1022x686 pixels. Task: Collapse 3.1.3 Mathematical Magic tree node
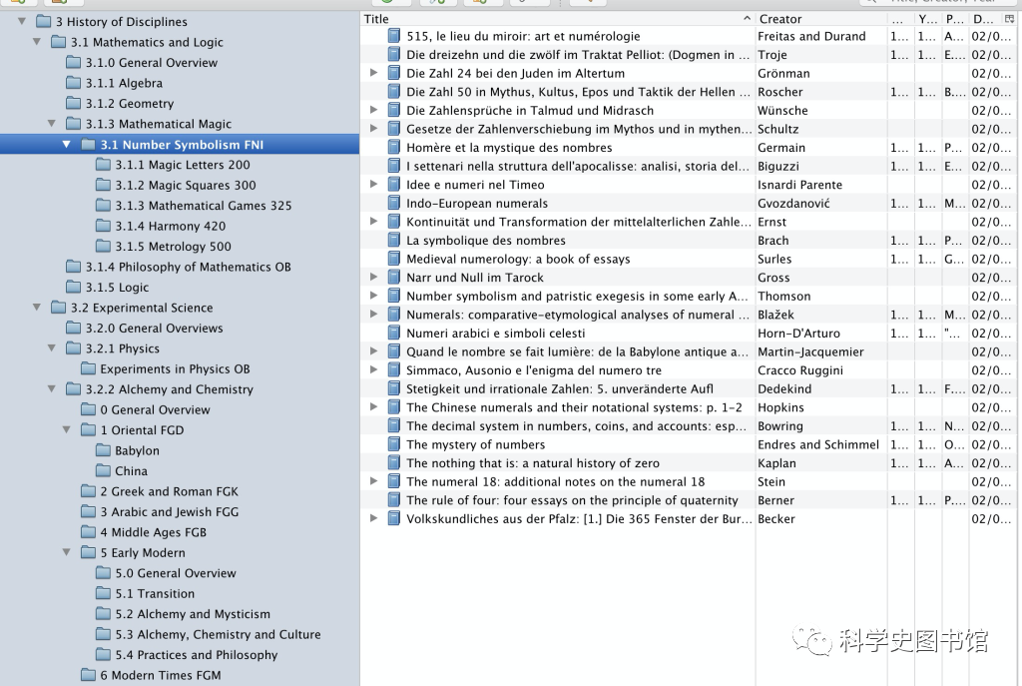click(x=52, y=123)
